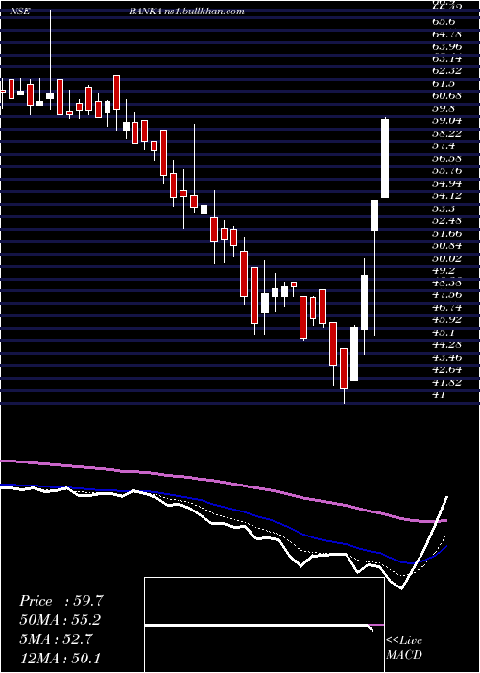Click the <<Live MACD label

[404, 648]
